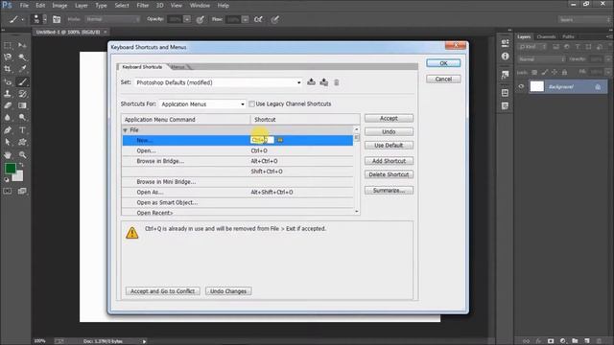Collapse the File command group triangle
Image resolution: width=614 pixels, height=345 pixels.
126,130
